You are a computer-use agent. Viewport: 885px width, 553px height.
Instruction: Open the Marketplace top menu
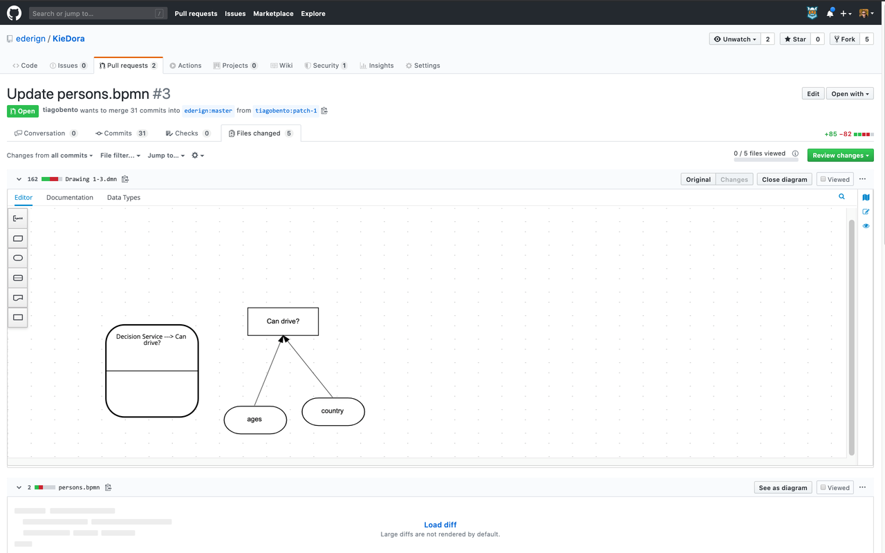tap(273, 13)
